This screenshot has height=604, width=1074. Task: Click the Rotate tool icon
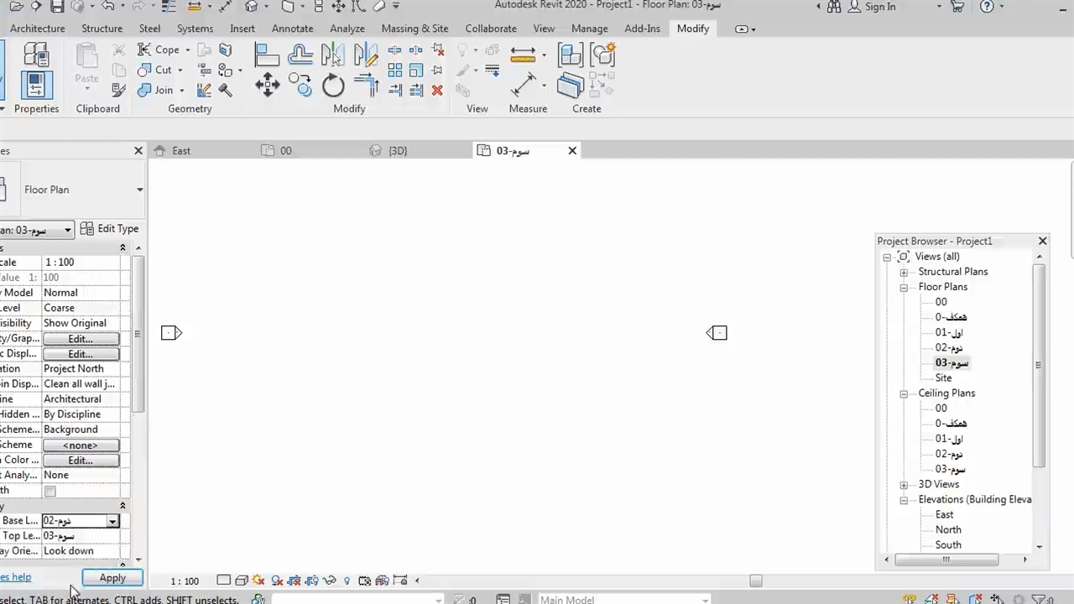pyautogui.click(x=333, y=85)
